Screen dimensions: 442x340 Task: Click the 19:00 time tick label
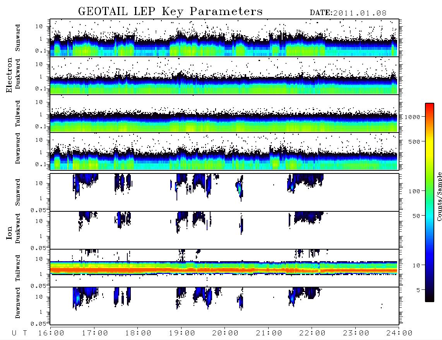(182, 333)
